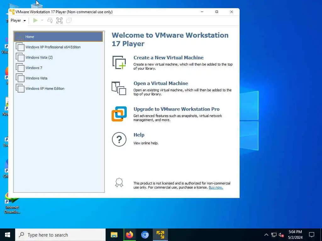Click the license ribbon badge icon
322x241 pixels.
pos(119,183)
